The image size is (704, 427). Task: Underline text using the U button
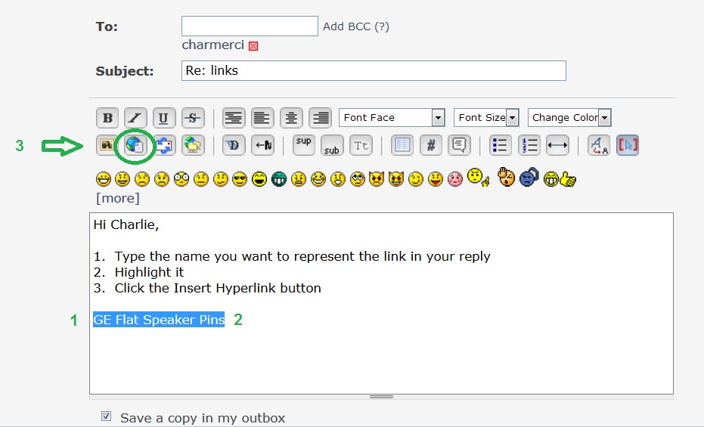(x=164, y=118)
